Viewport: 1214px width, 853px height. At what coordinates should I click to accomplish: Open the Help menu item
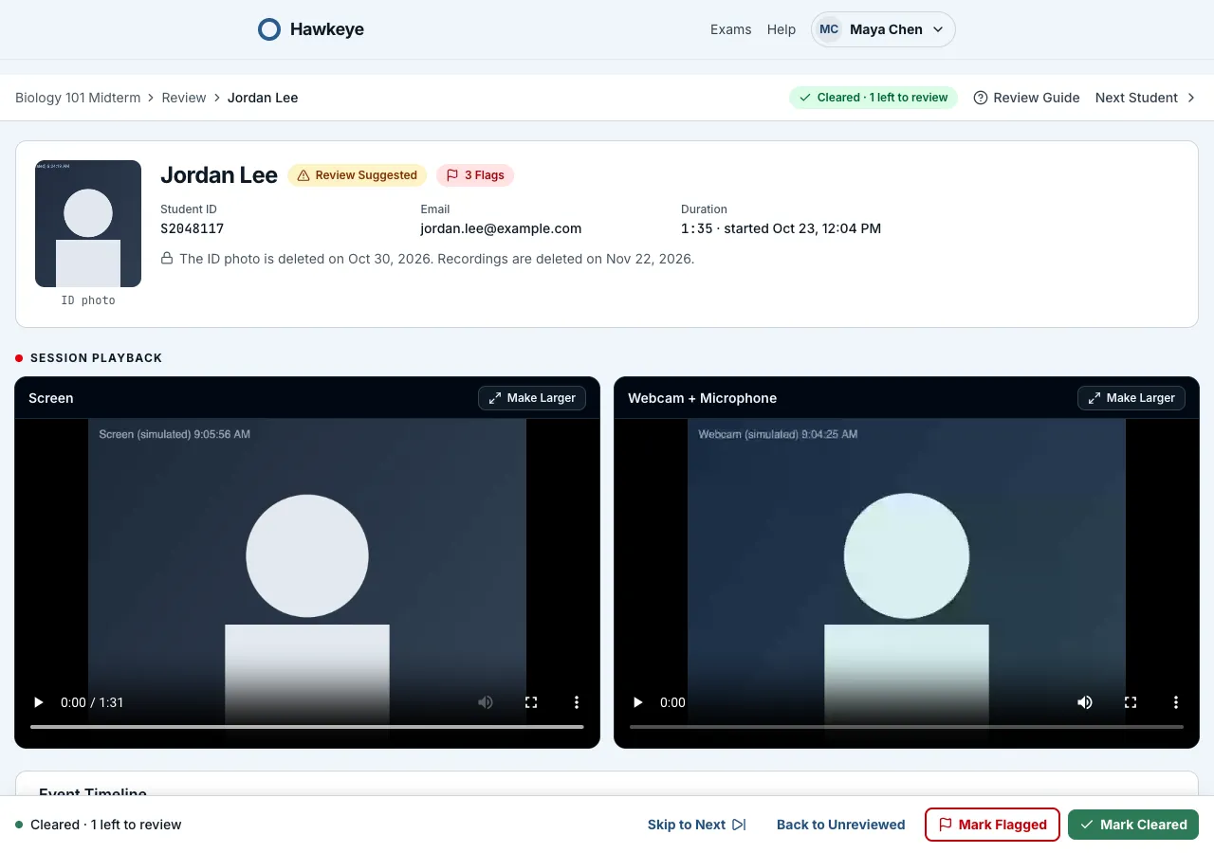click(782, 29)
